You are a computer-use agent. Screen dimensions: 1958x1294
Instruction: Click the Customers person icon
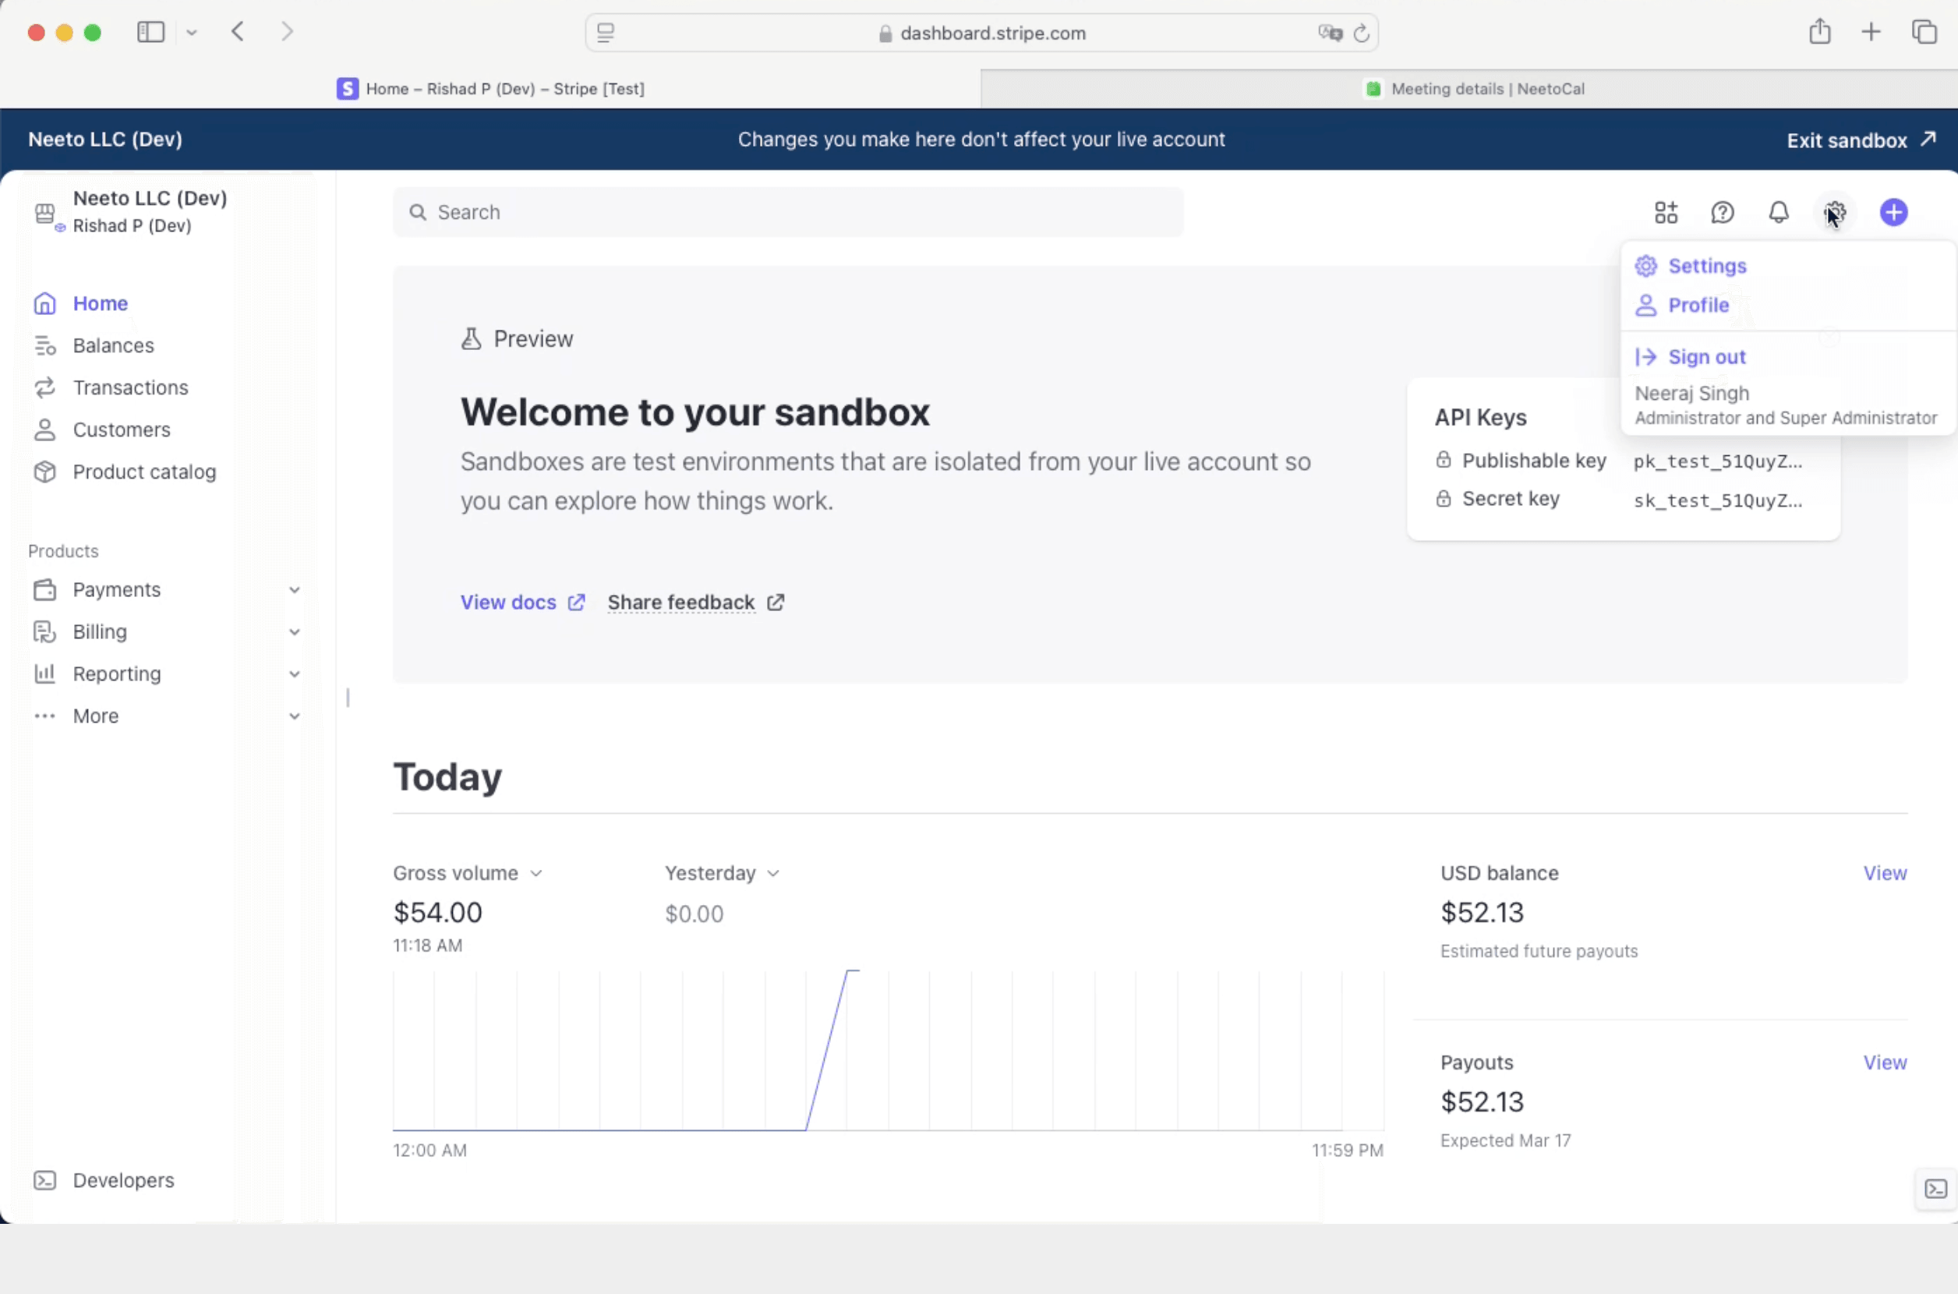pyautogui.click(x=44, y=430)
